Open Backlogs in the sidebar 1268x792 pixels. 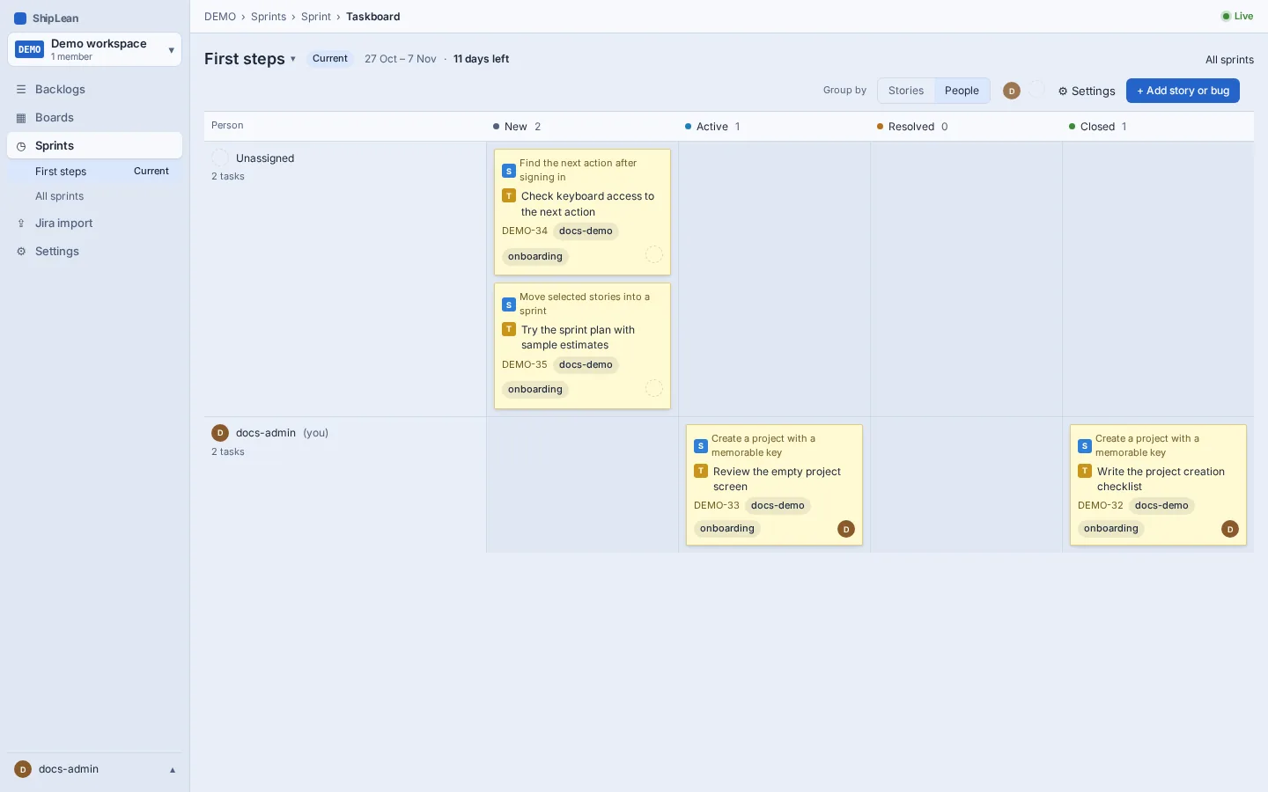pos(94,90)
